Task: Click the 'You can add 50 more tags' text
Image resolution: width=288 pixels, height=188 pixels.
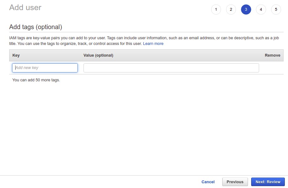Action: [36, 80]
